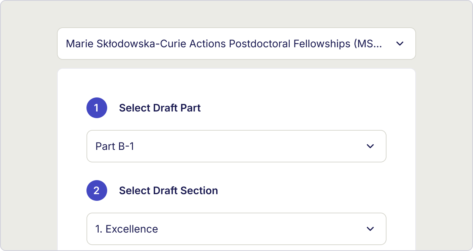Click the chevron icon beside Part B-1
Image resolution: width=473 pixels, height=251 pixels.
point(370,146)
